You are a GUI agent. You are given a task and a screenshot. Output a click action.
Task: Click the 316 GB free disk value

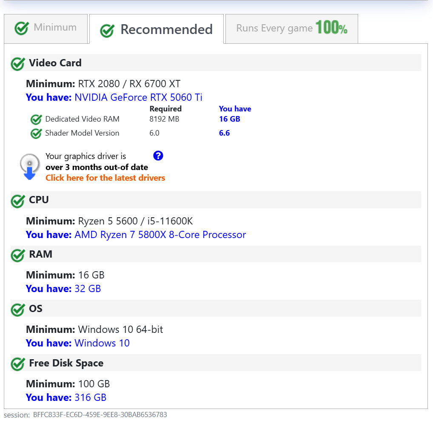click(x=90, y=397)
